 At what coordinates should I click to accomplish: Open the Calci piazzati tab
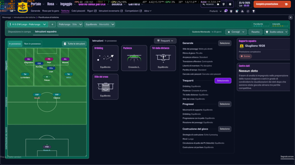pos(78,11)
